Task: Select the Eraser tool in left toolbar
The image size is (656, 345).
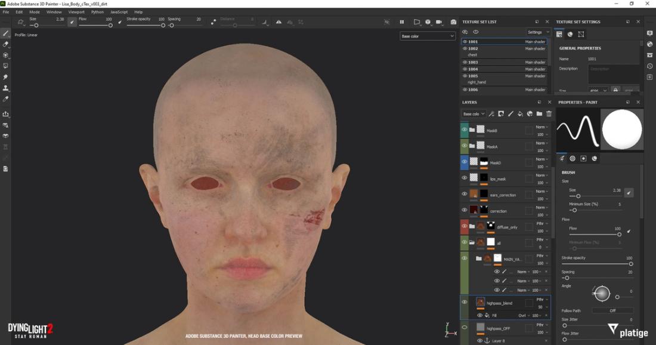Action: point(6,44)
